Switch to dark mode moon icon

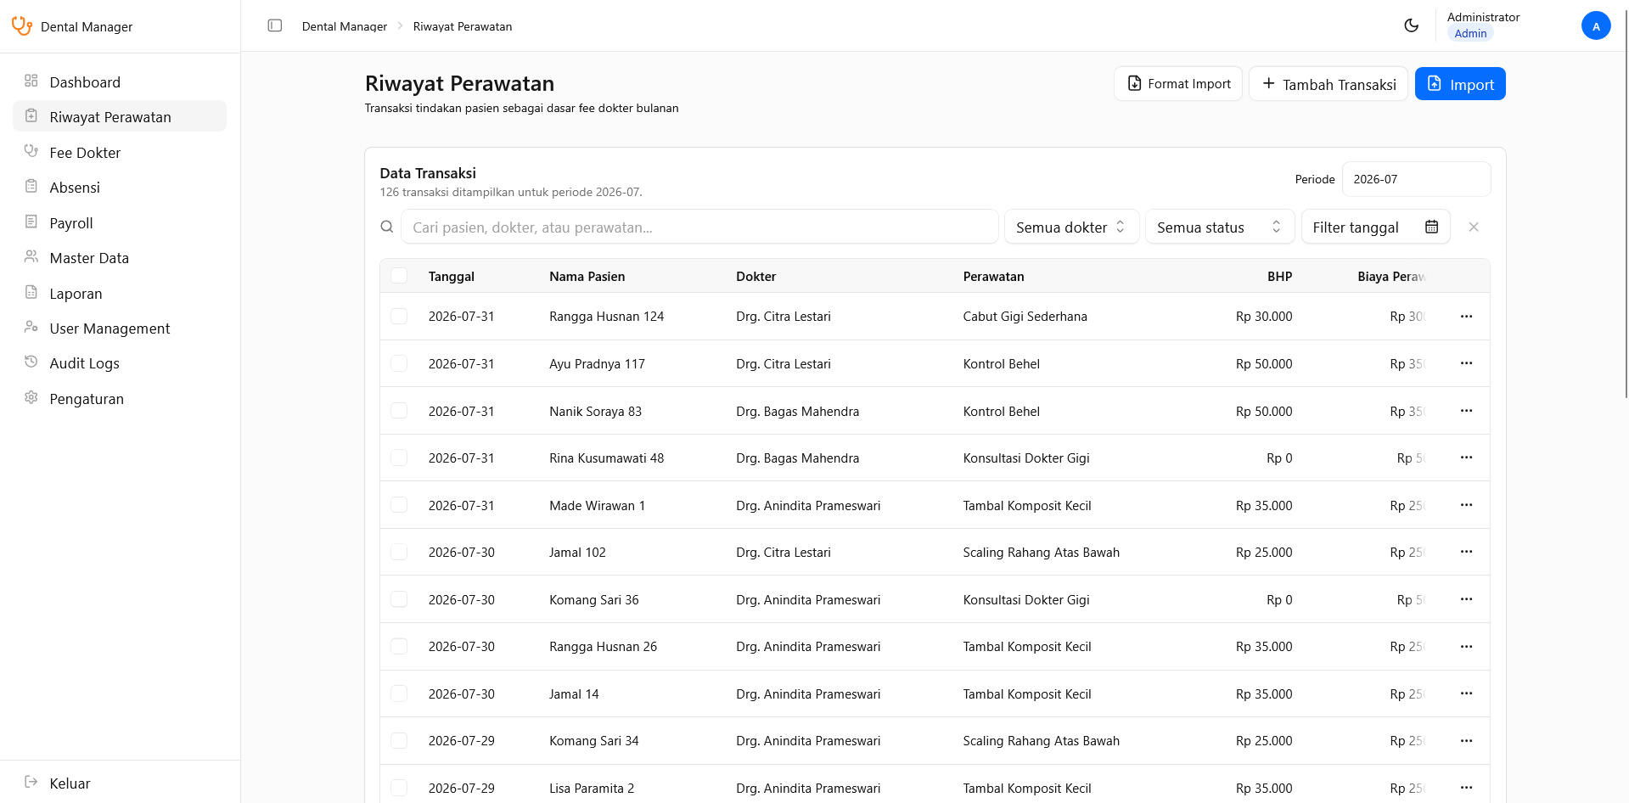[x=1412, y=25]
